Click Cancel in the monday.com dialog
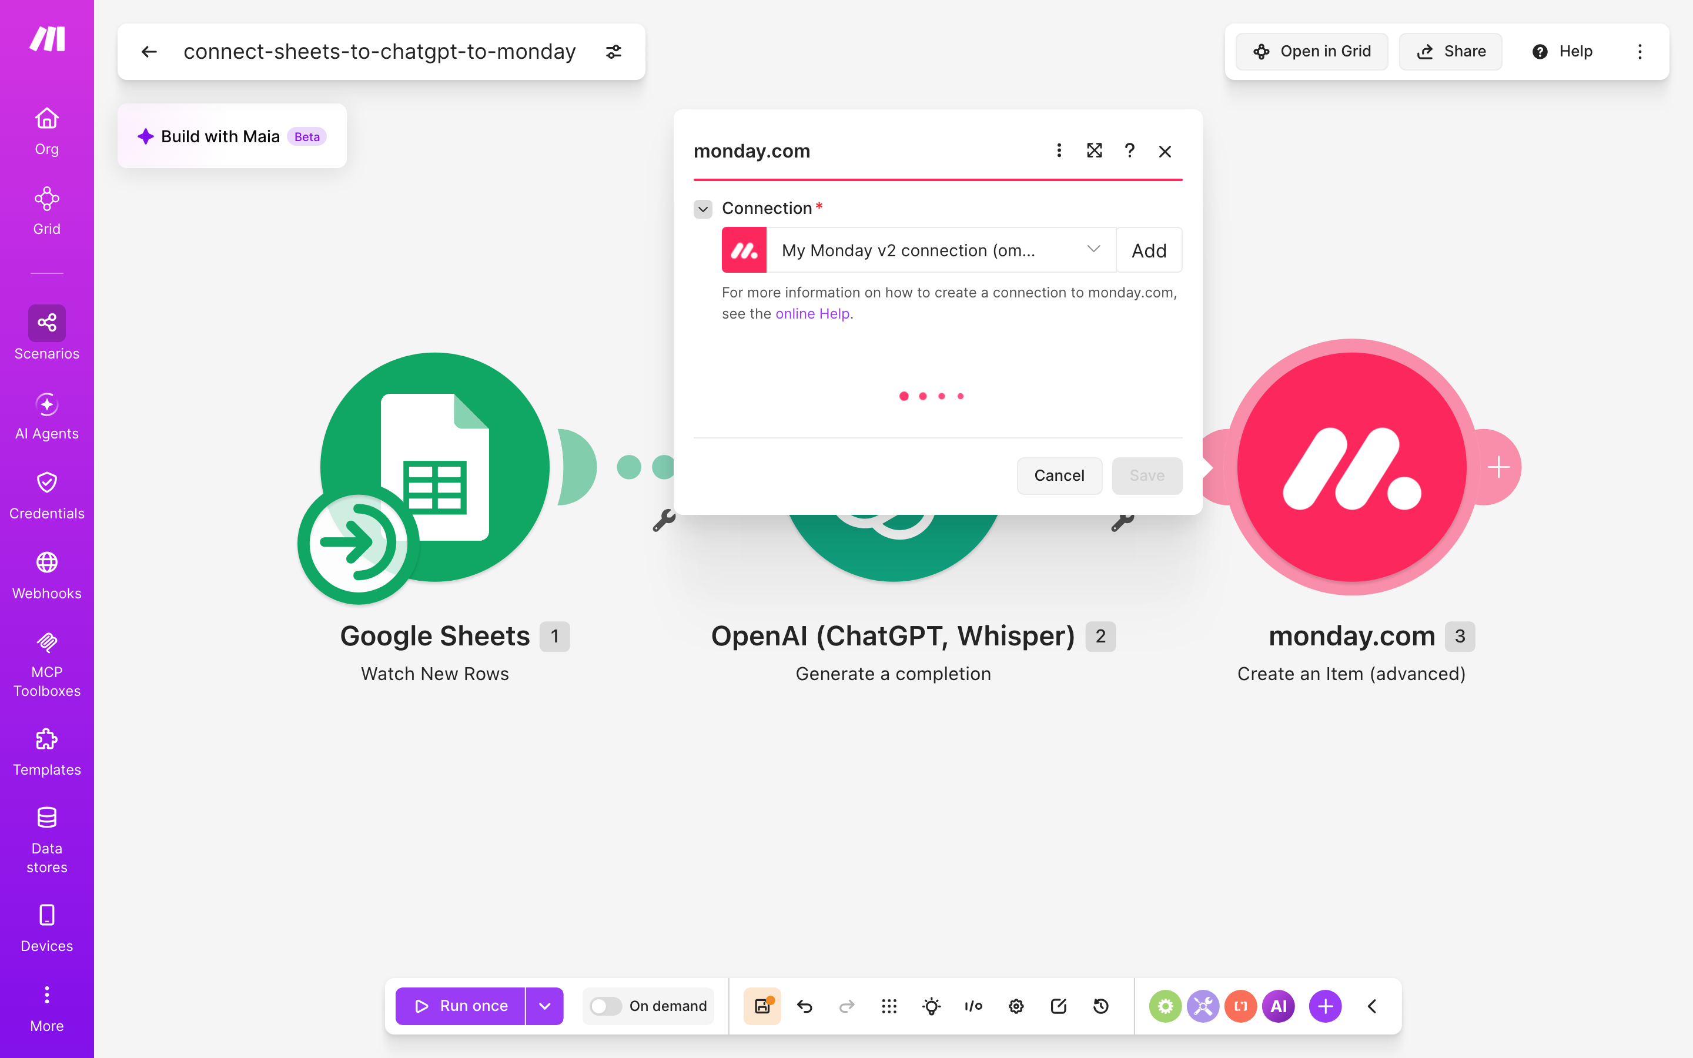 coord(1059,476)
